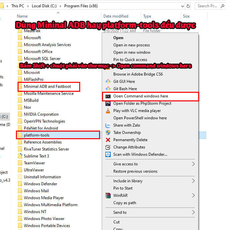Select Copy as path menu entry
This screenshot has height=230, width=226.
click(x=125, y=203)
